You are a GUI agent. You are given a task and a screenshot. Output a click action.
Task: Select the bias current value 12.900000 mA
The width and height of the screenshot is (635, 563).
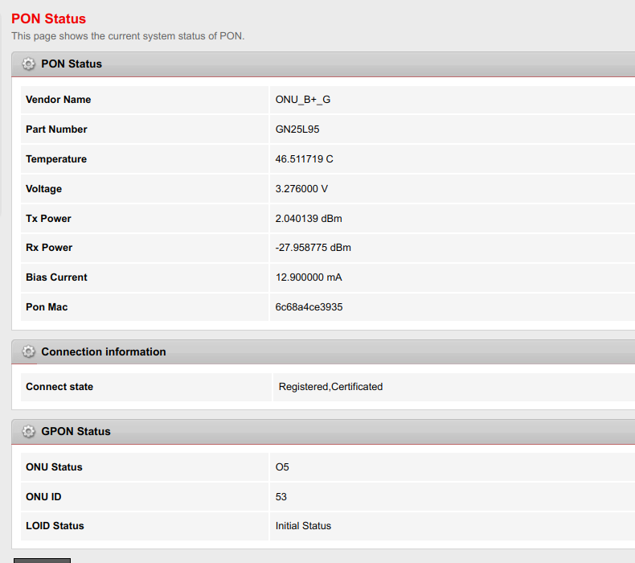pyautogui.click(x=309, y=277)
